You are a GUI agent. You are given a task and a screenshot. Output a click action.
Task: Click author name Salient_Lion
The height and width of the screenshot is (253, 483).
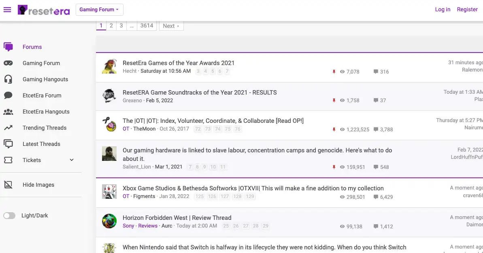(x=137, y=167)
